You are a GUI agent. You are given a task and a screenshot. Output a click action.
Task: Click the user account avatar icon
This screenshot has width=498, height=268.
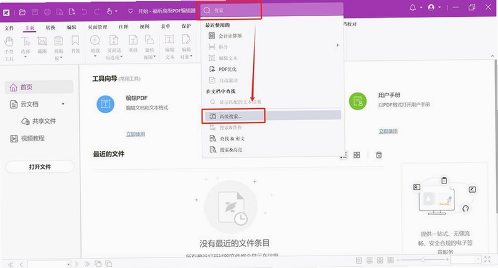[431, 7]
